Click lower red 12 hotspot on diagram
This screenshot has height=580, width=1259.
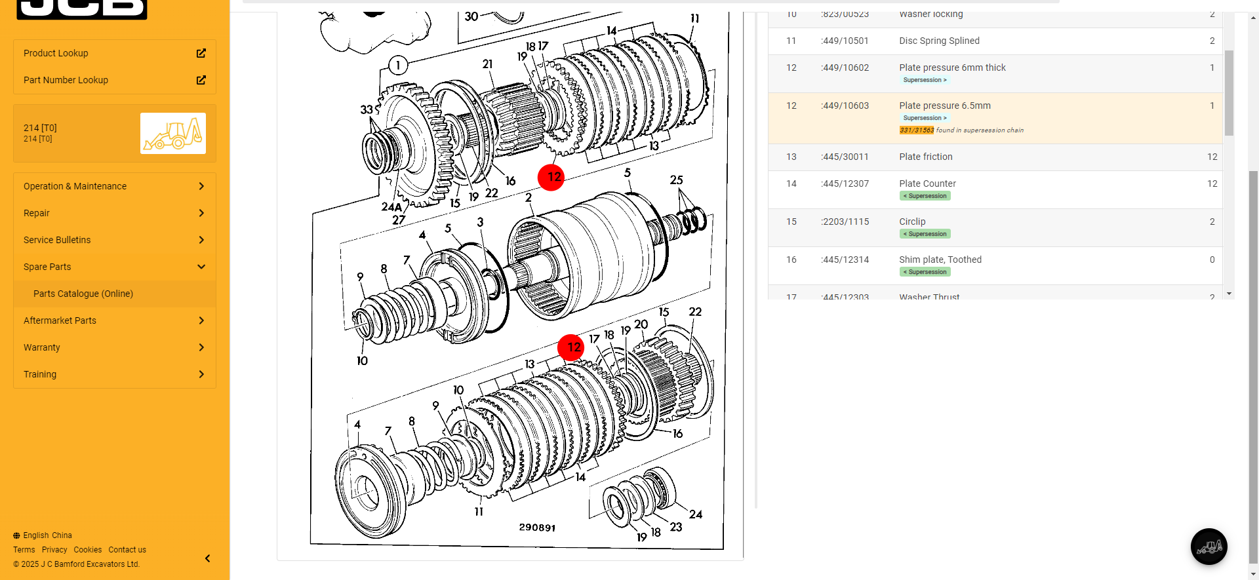pos(570,347)
